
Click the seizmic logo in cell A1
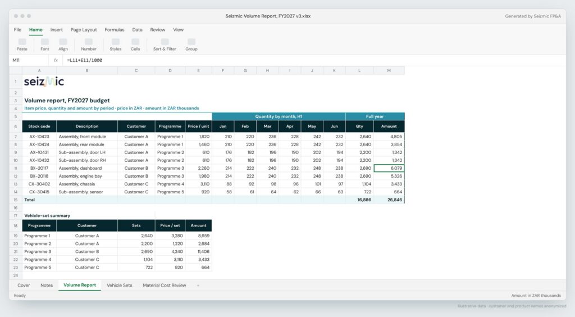tap(44, 81)
